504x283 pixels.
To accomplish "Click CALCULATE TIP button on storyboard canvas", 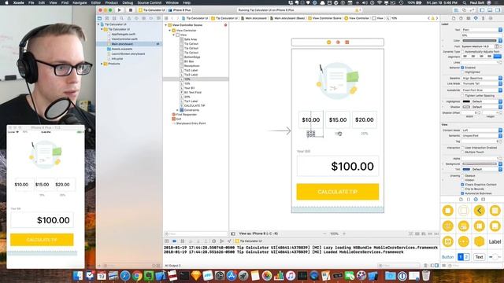I will click(x=338, y=192).
